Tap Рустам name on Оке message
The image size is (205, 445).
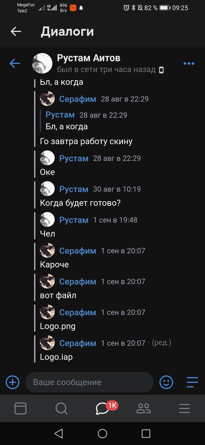[74, 158]
